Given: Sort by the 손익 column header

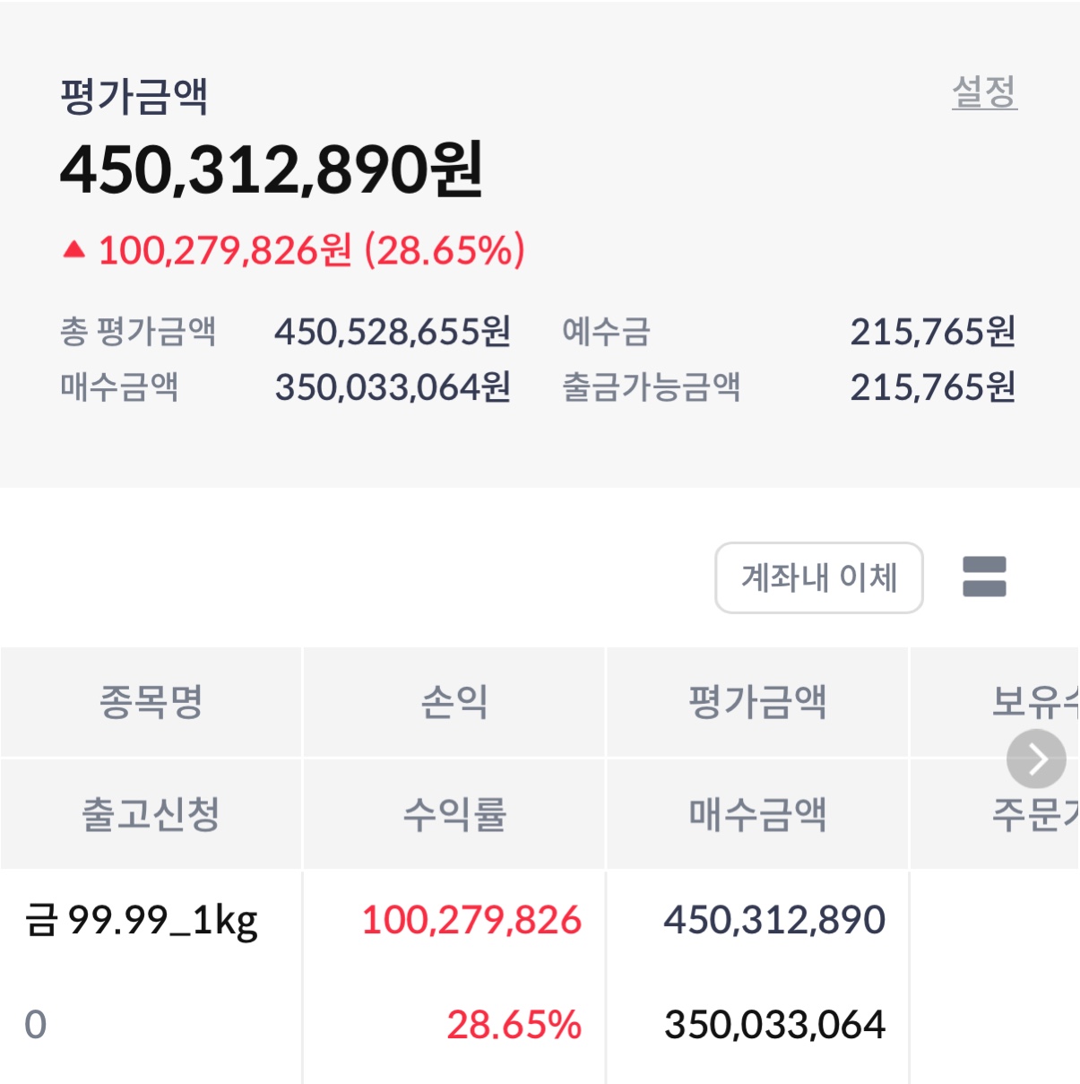Looking at the screenshot, I should click(x=454, y=701).
